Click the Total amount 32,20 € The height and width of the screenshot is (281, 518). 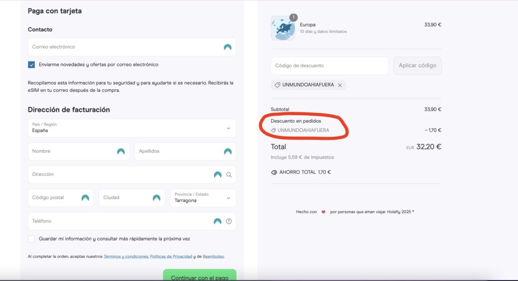point(429,147)
